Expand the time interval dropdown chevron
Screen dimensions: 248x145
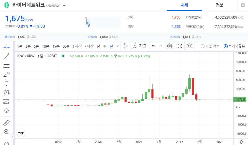(117, 46)
